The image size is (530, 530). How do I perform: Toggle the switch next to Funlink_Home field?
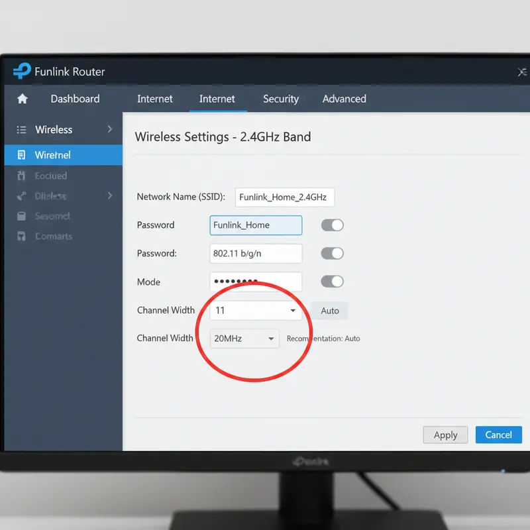point(332,225)
